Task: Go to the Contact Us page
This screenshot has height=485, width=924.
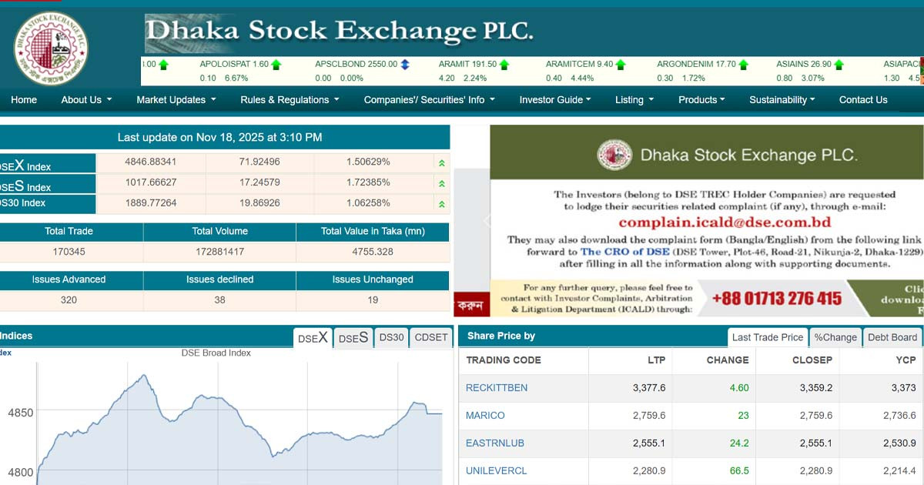Action: (x=862, y=100)
